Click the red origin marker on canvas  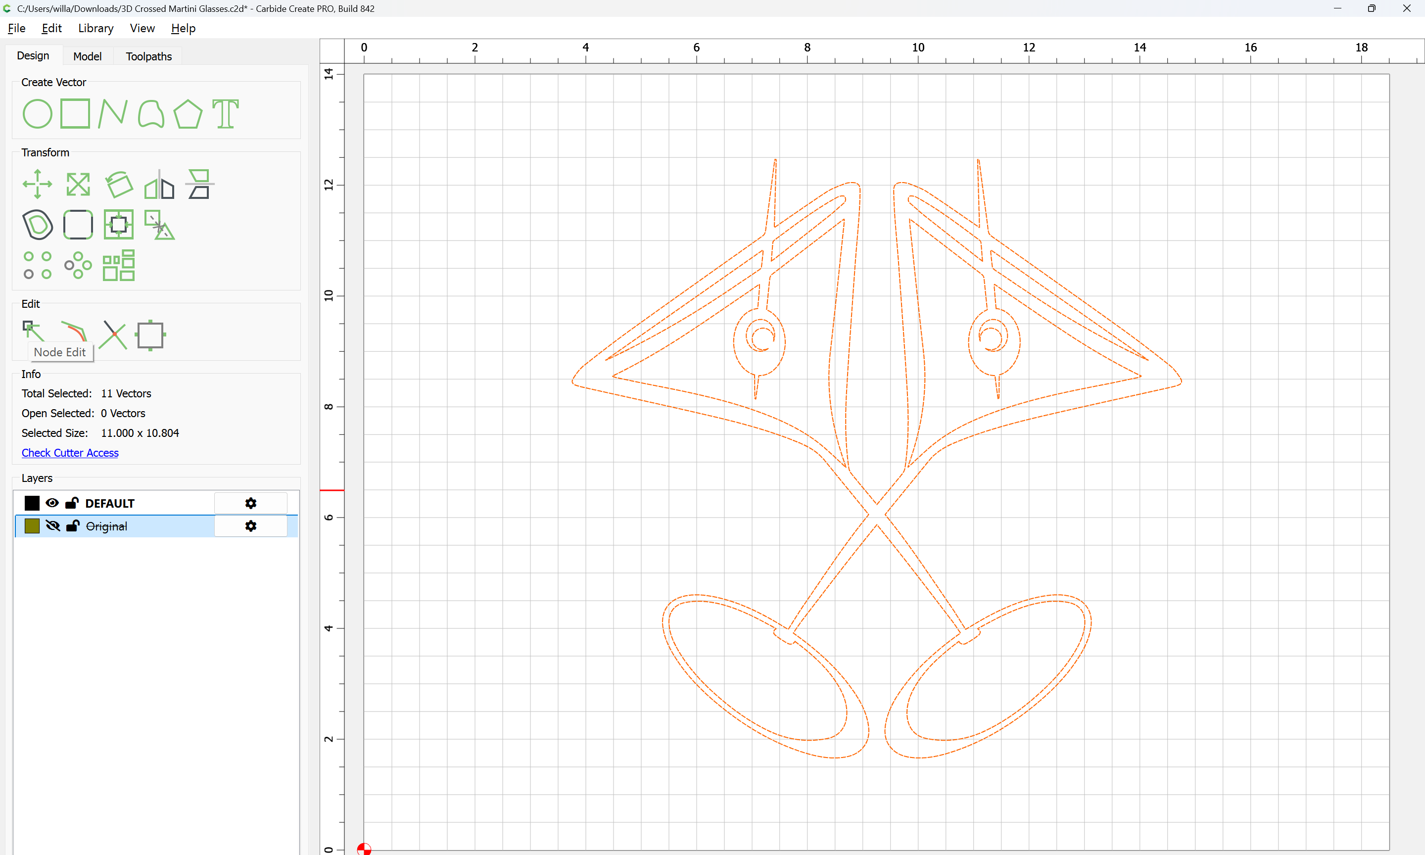tap(364, 849)
